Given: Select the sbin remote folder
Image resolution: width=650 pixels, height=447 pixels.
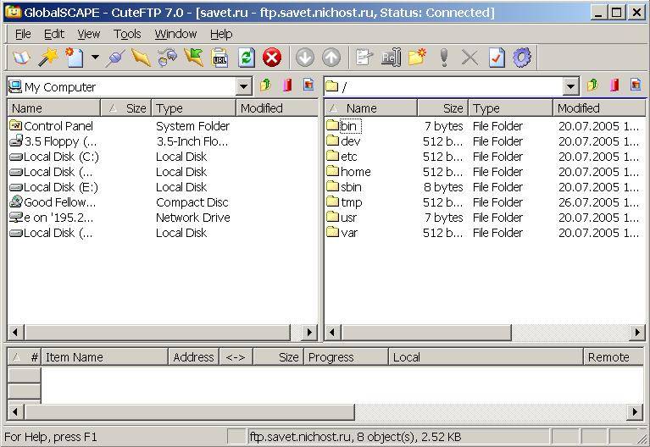Looking at the screenshot, I should click(x=344, y=187).
